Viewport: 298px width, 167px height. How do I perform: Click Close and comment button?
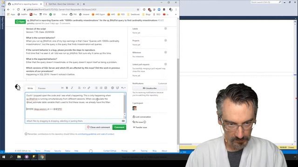[x=98, y=127]
